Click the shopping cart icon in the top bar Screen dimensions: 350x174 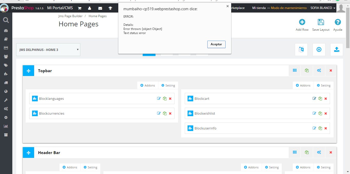coord(80,8)
